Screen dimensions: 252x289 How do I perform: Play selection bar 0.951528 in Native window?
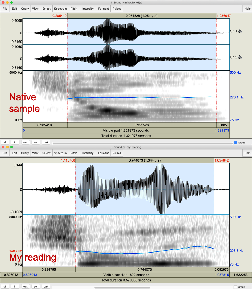142,125
